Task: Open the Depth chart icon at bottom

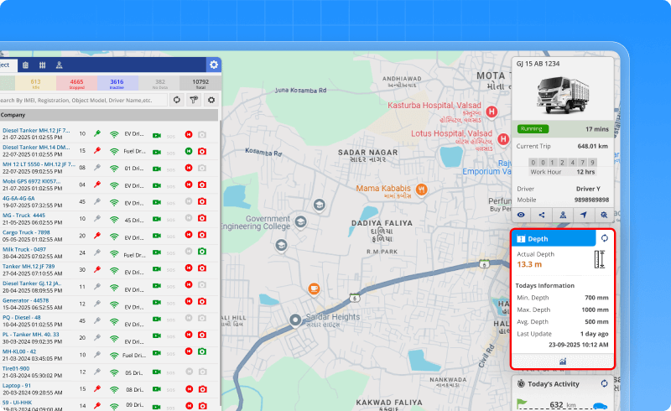Action: [x=563, y=361]
